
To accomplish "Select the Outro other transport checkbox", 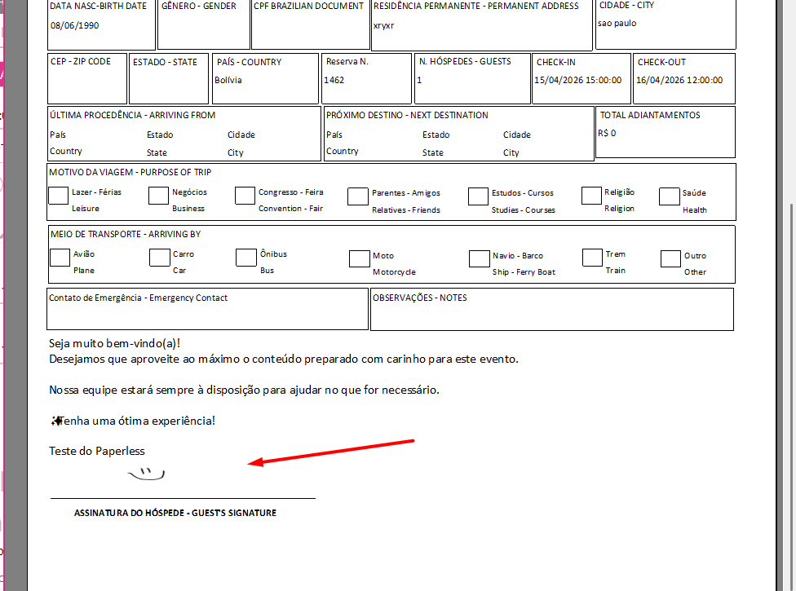I will 670,258.
